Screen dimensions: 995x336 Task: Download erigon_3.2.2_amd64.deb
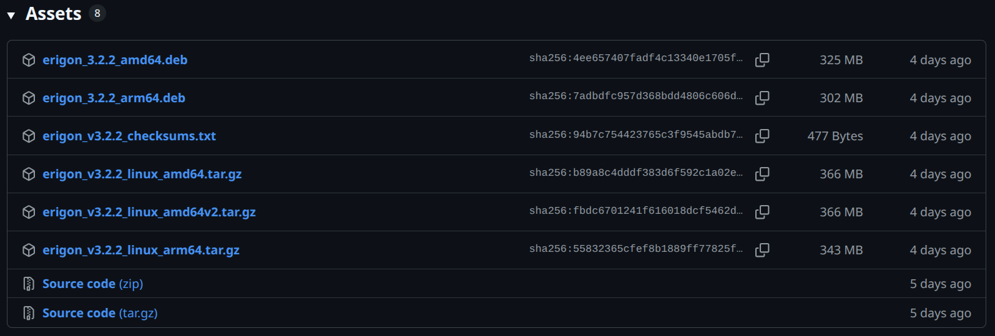(115, 60)
